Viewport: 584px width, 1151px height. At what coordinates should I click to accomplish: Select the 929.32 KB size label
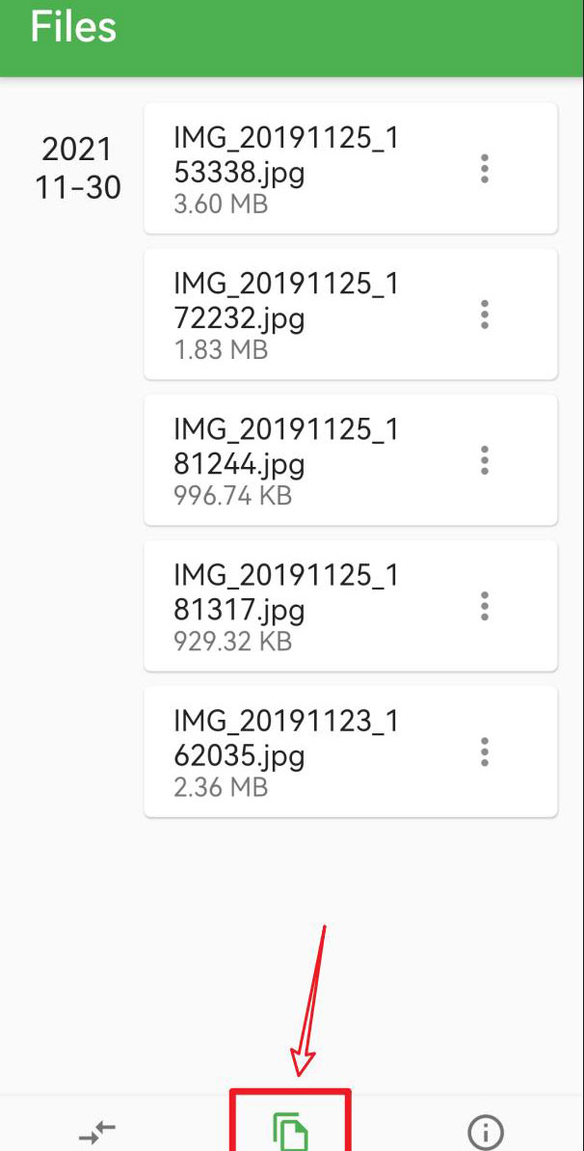coord(232,642)
